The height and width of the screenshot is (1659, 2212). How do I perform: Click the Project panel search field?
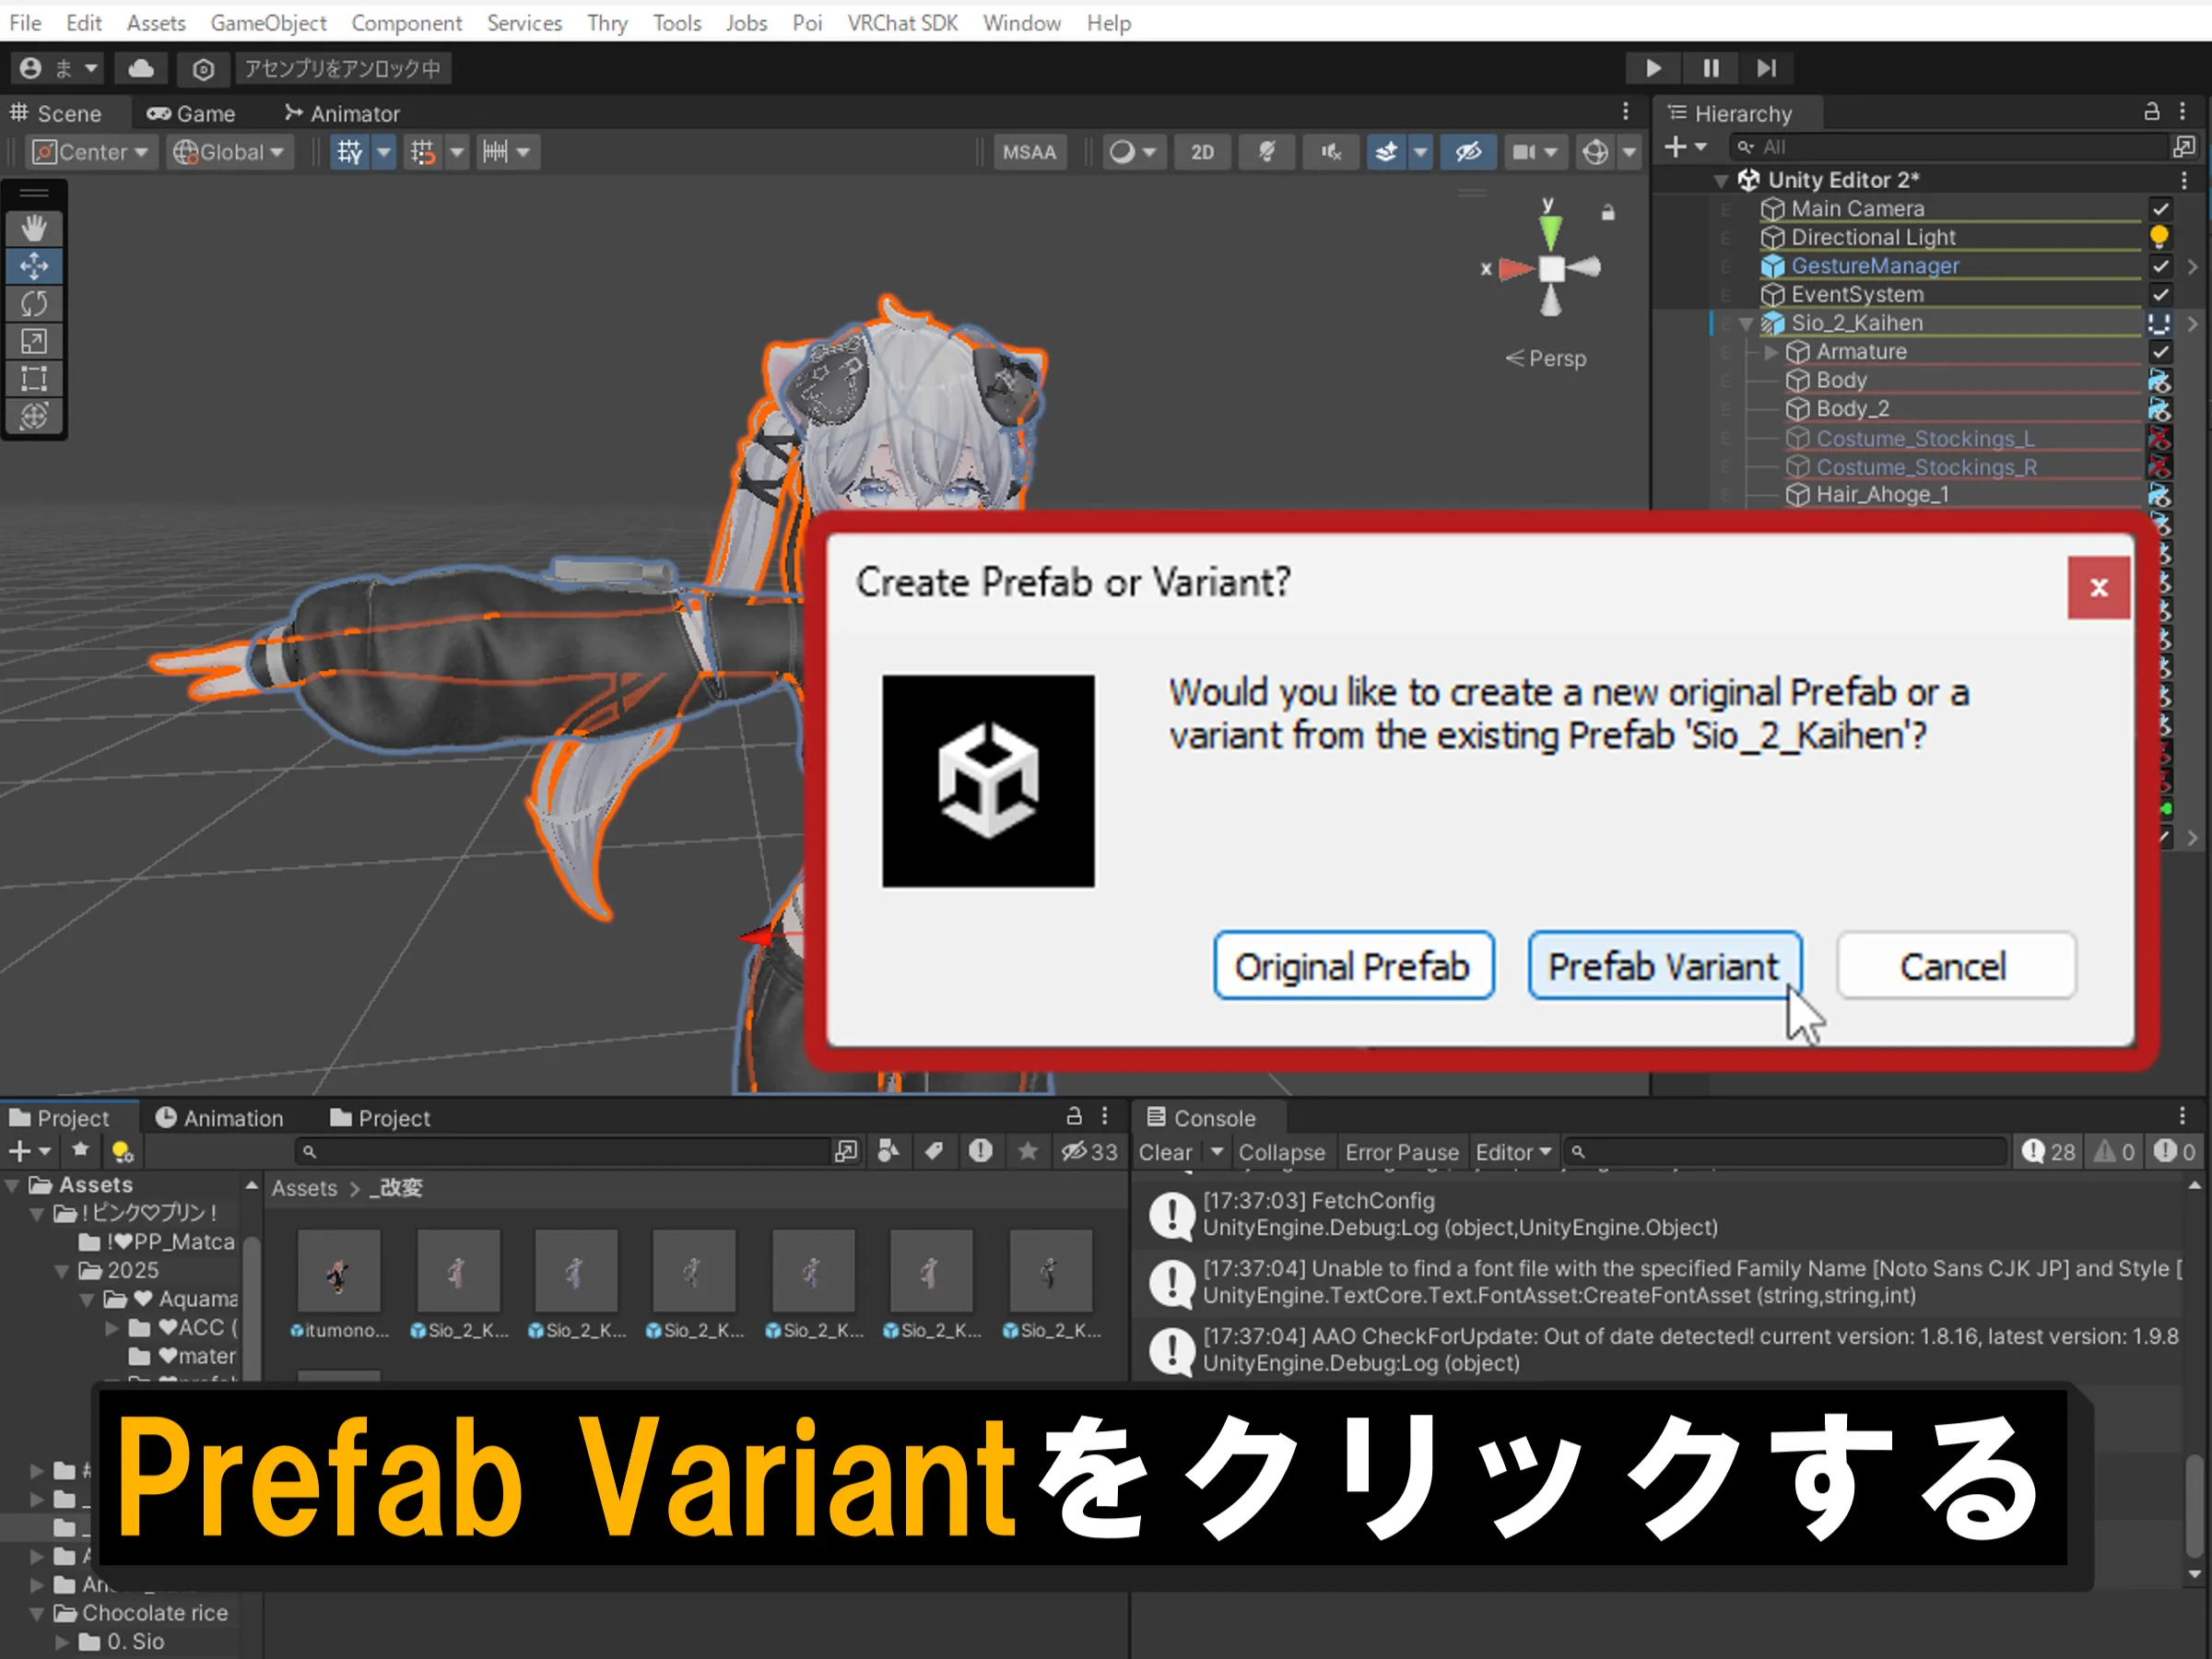click(x=565, y=1152)
